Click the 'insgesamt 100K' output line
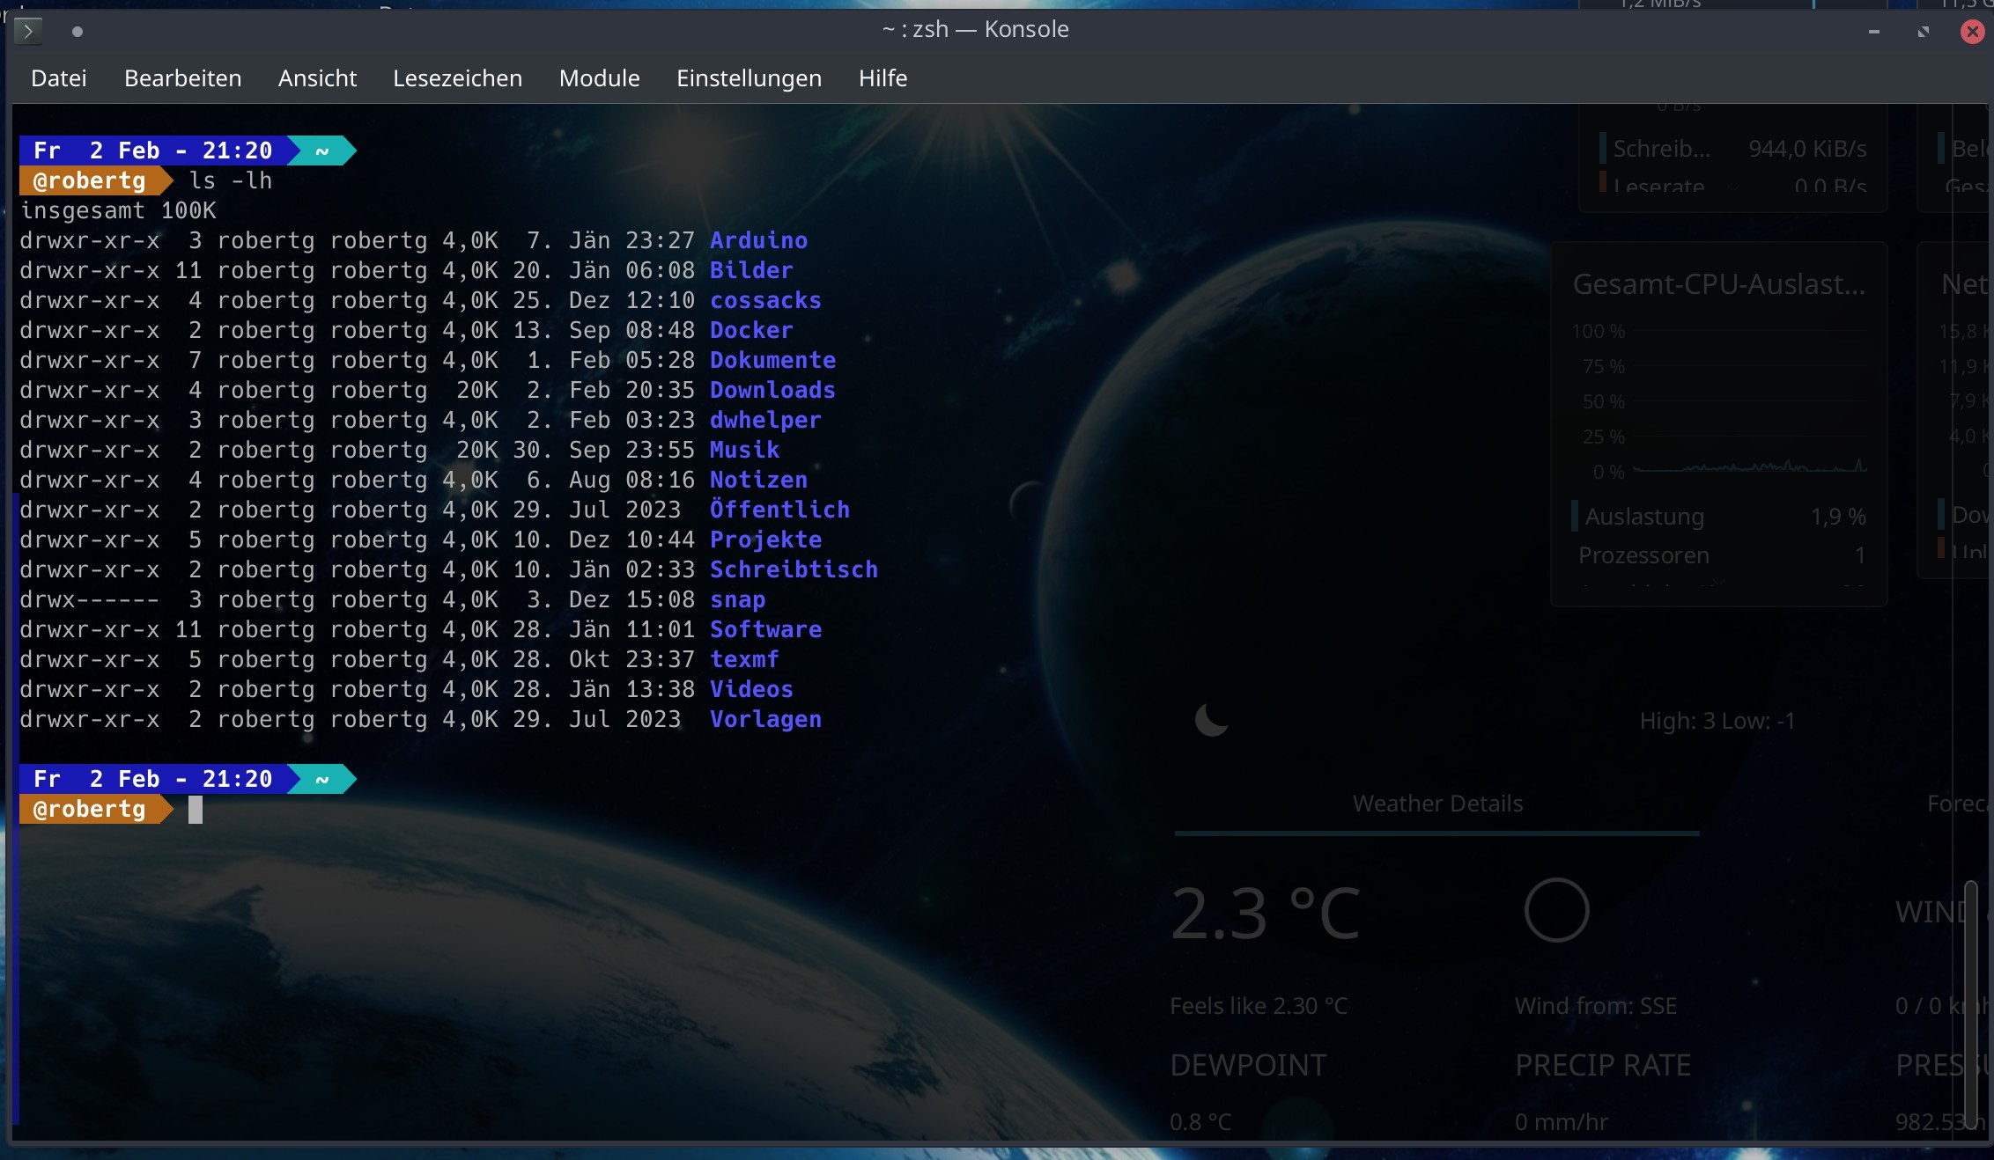The height and width of the screenshot is (1160, 1994). click(118, 210)
